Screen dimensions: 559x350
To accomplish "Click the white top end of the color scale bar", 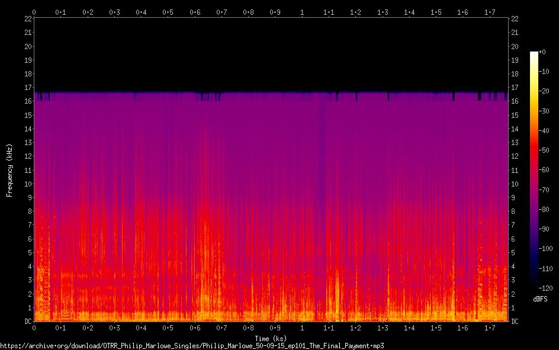I will click(534, 53).
